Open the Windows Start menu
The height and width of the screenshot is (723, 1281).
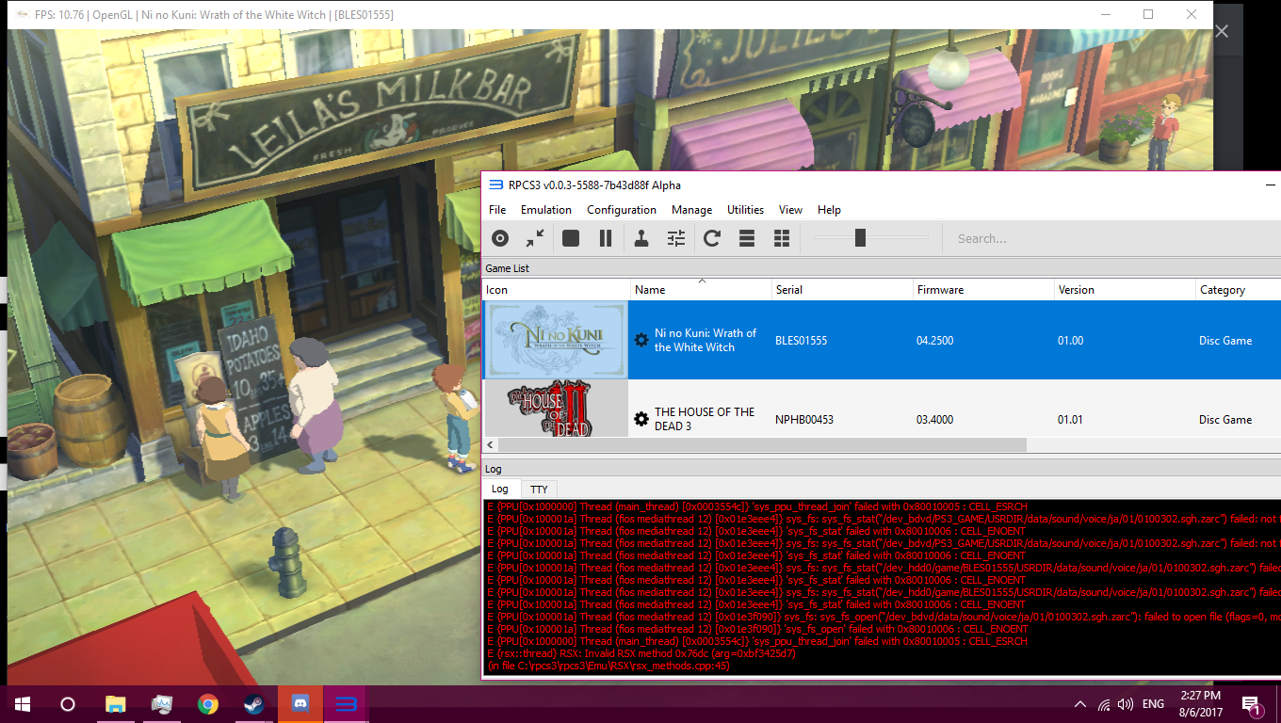coord(23,704)
